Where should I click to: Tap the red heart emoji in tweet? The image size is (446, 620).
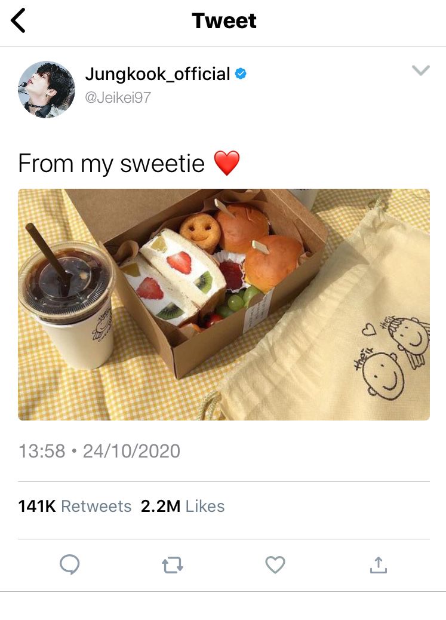(x=227, y=163)
